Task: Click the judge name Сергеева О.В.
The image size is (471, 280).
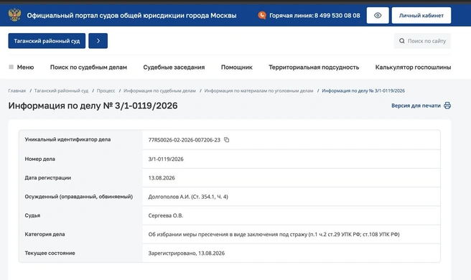Action: [166, 215]
